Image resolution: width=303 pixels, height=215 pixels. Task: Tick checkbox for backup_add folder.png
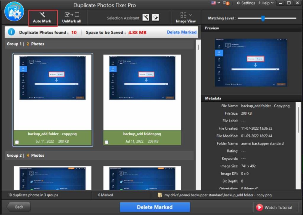coord(107,142)
